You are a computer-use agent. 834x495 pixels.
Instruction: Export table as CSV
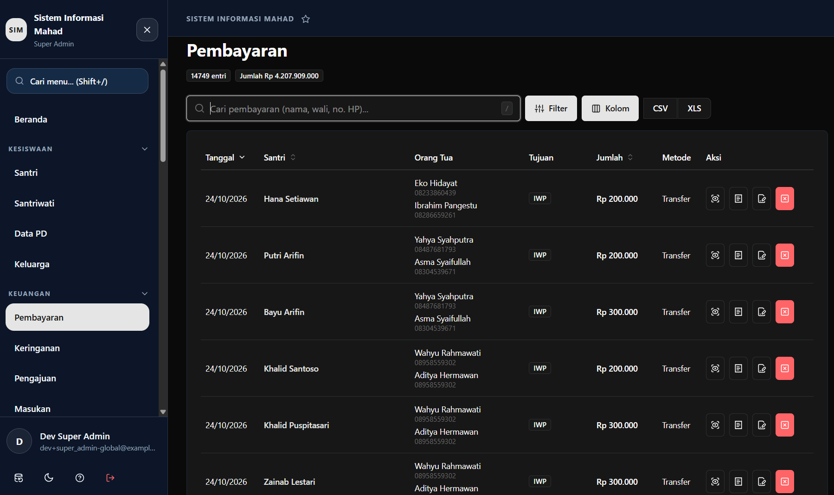661,109
